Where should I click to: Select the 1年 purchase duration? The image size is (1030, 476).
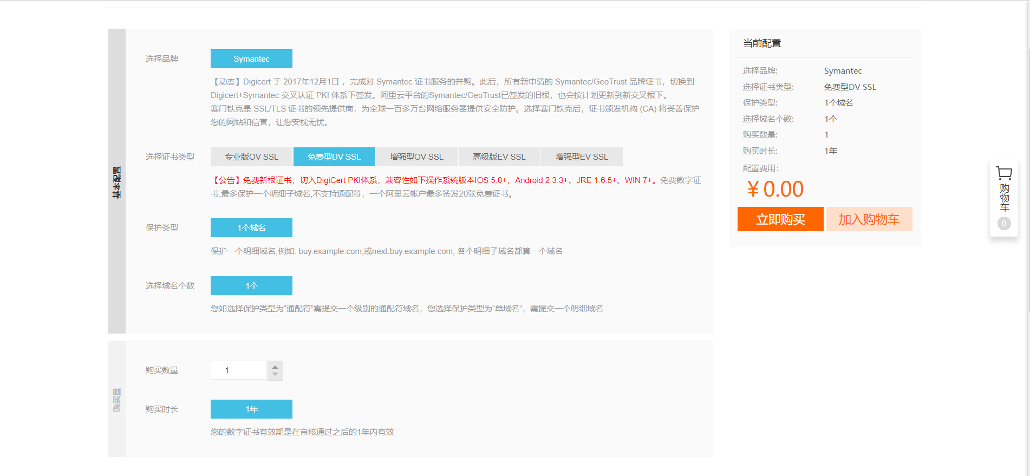tap(251, 409)
